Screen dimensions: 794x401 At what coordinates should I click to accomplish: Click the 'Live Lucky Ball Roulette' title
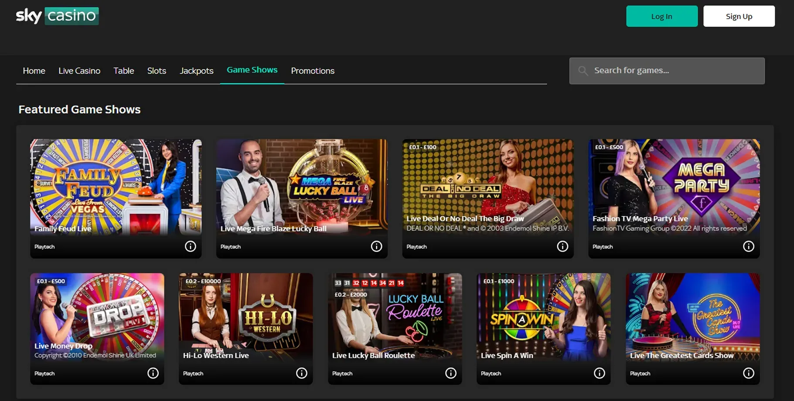click(x=373, y=355)
